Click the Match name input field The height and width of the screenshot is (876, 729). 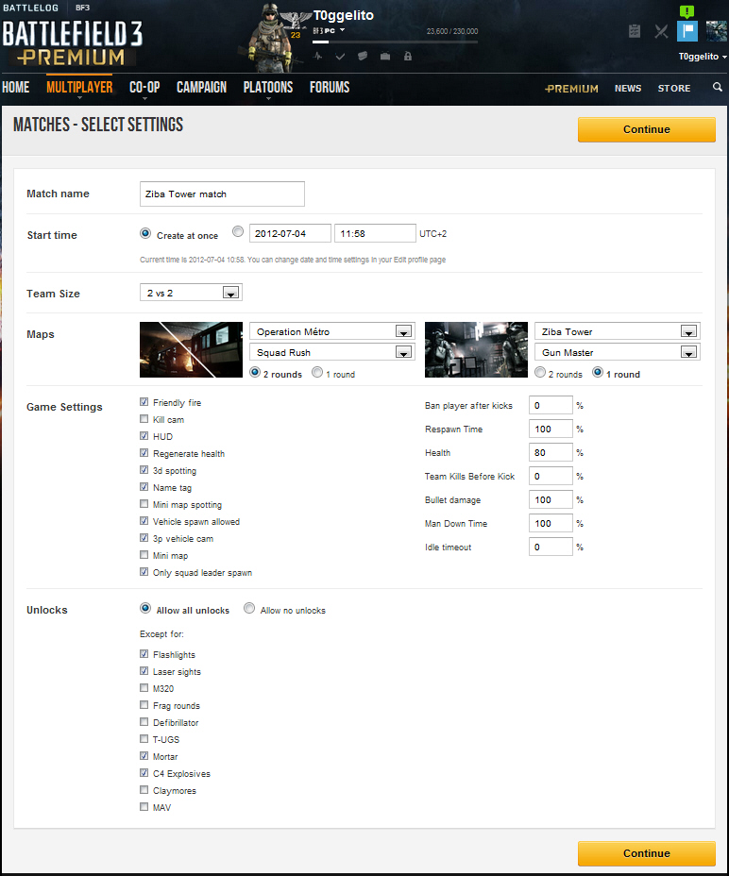222,194
